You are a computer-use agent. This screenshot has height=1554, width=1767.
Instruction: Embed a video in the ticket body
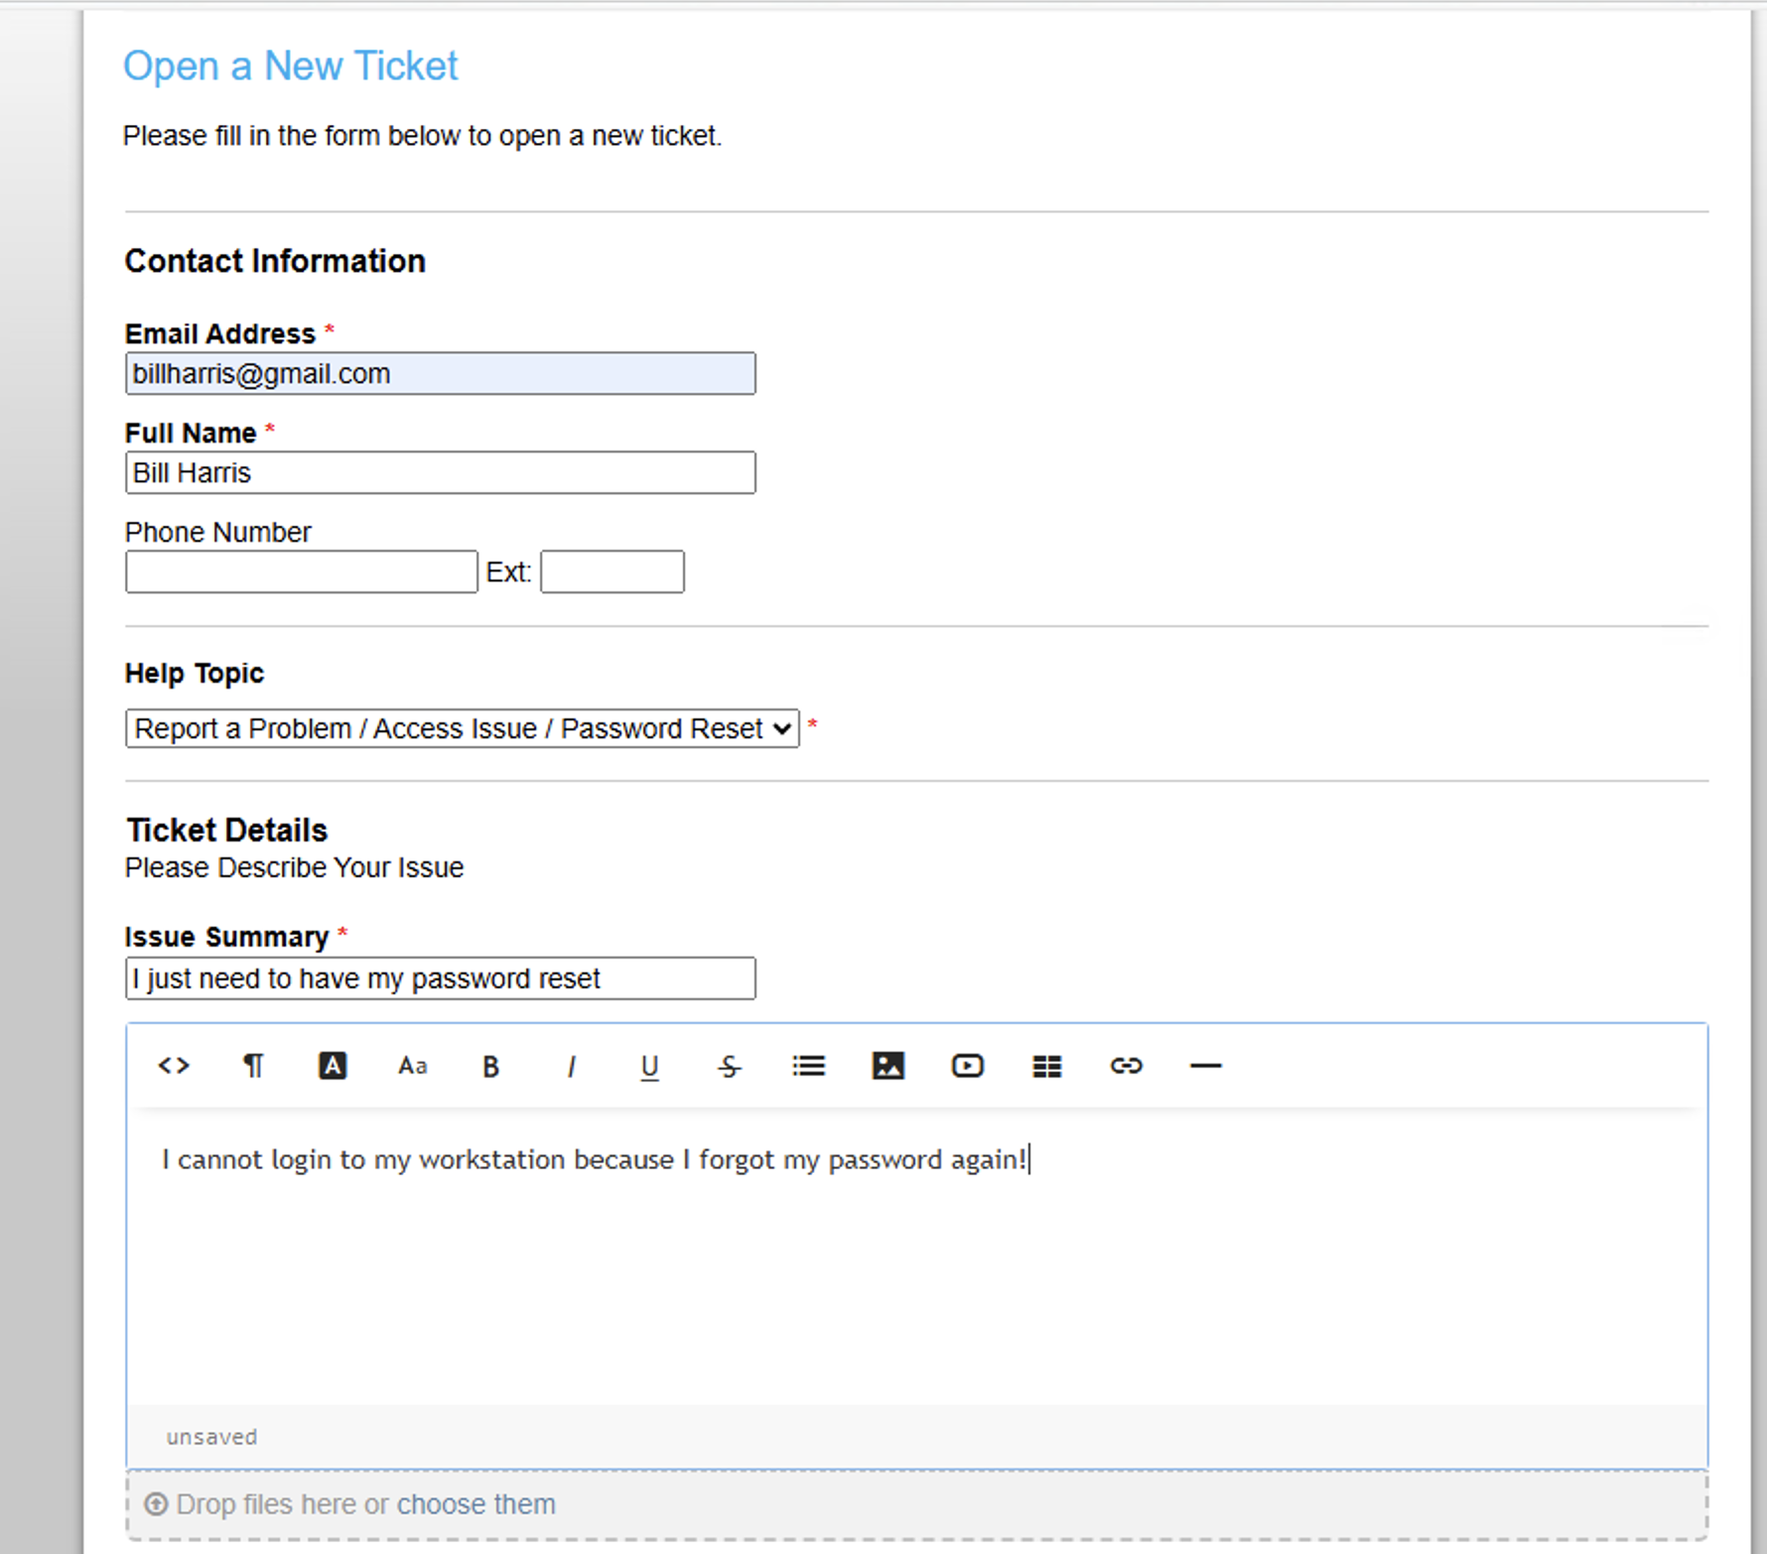(x=968, y=1066)
